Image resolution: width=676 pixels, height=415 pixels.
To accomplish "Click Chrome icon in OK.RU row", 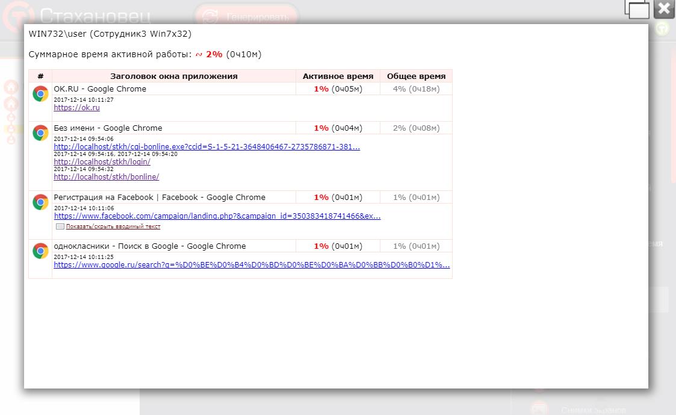I will [x=40, y=93].
